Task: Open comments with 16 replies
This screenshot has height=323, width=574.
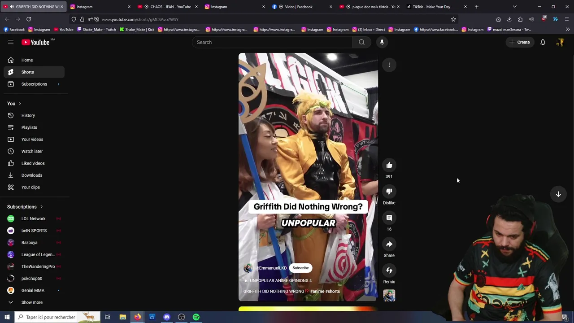Action: 389,218
